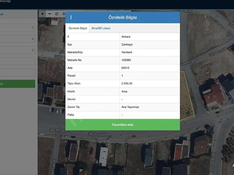This screenshot has width=234, height=175.
Task: Click the Favorilere ekle button
Action: coord(122,125)
